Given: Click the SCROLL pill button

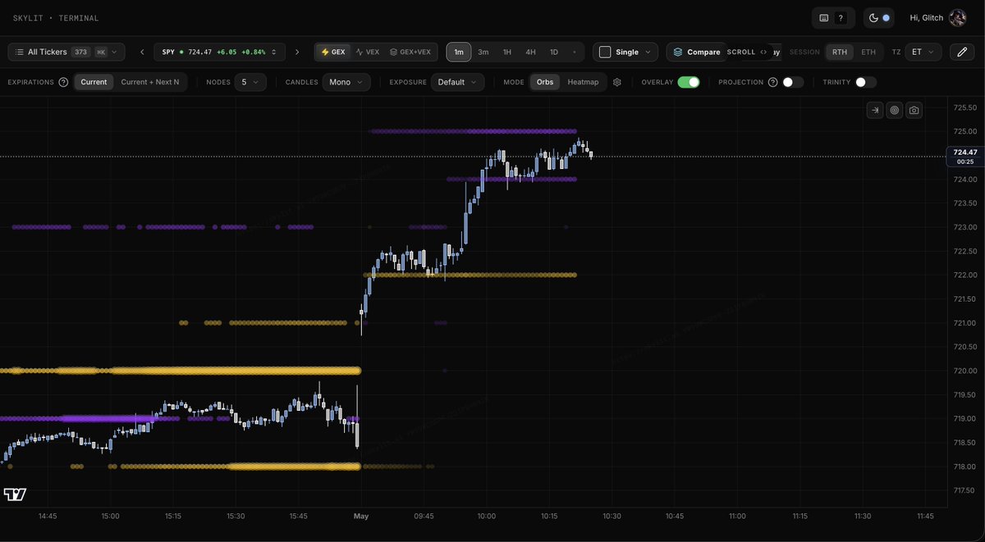Looking at the screenshot, I should pos(748,52).
